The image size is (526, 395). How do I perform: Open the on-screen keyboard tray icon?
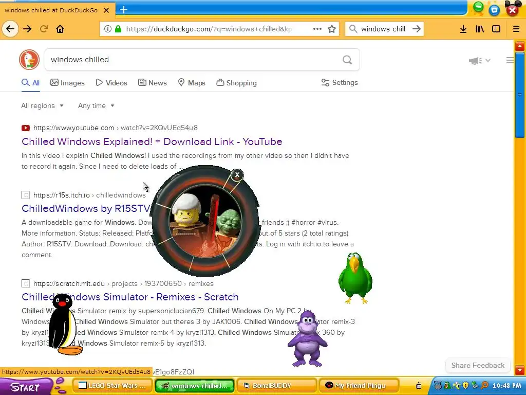(x=419, y=386)
